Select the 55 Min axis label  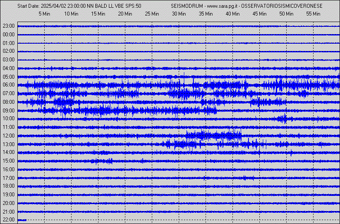click(313, 14)
